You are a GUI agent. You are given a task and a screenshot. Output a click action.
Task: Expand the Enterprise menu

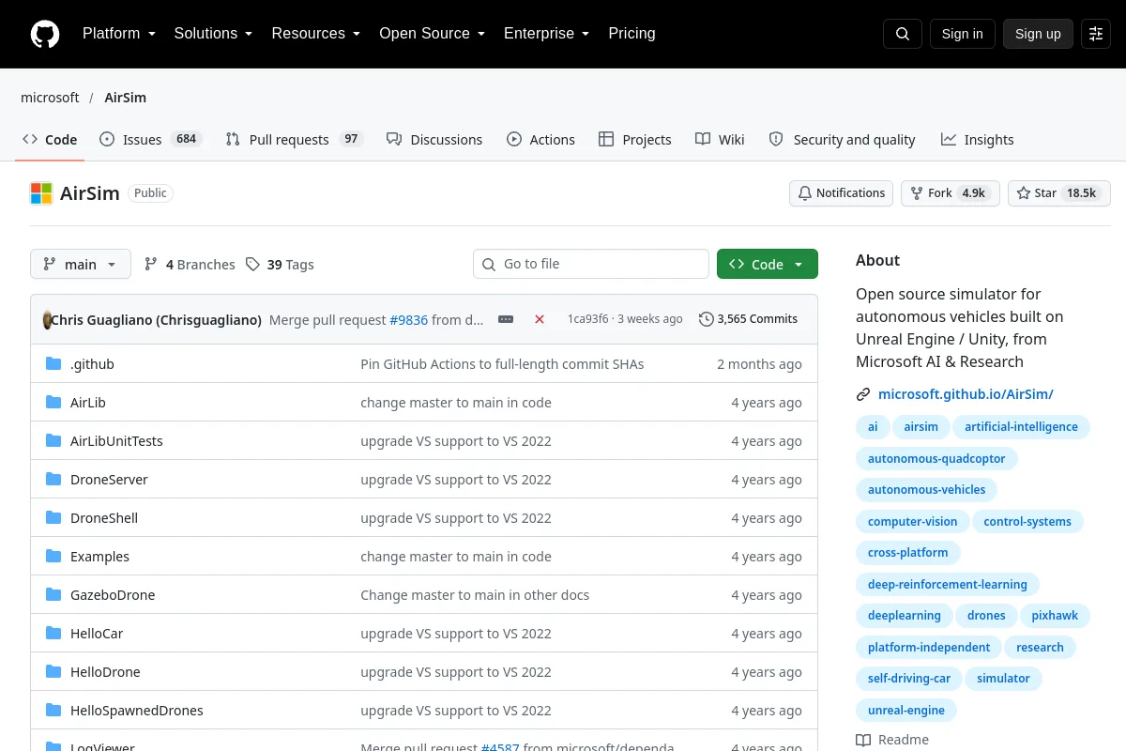[x=546, y=34]
